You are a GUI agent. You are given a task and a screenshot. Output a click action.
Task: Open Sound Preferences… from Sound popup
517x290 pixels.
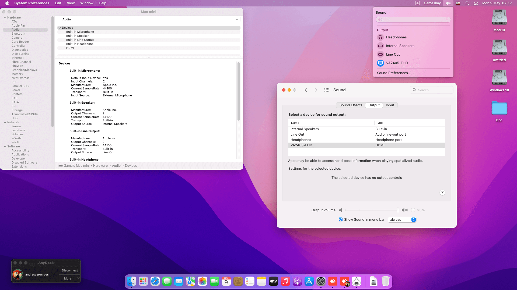(394, 73)
